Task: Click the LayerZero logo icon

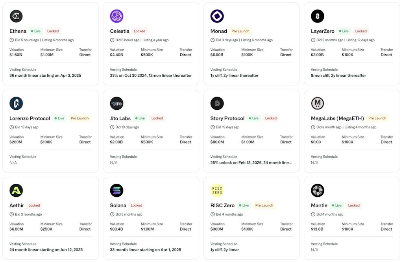Action: (x=317, y=16)
